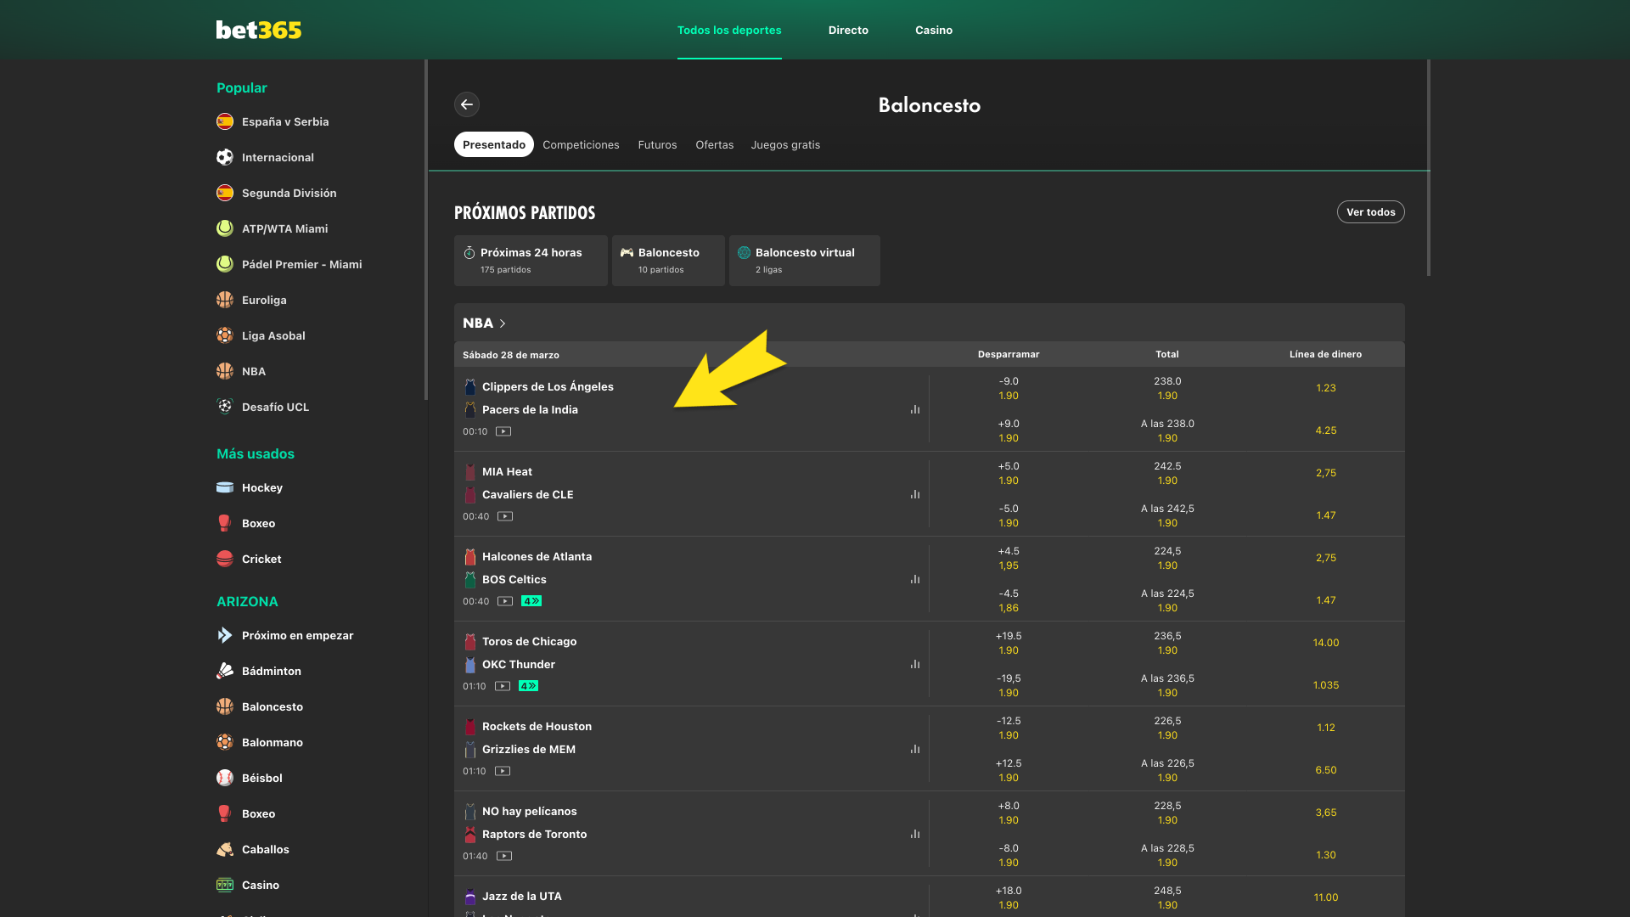1630x917 pixels.
Task: Click live stream icon for OKC Thunder game
Action: (503, 686)
